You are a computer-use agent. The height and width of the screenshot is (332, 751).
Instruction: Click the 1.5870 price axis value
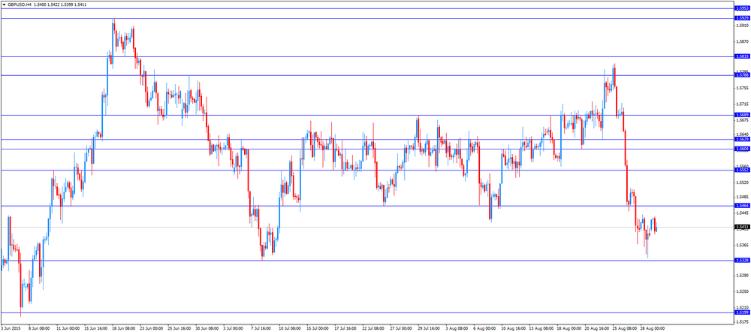[x=743, y=41]
